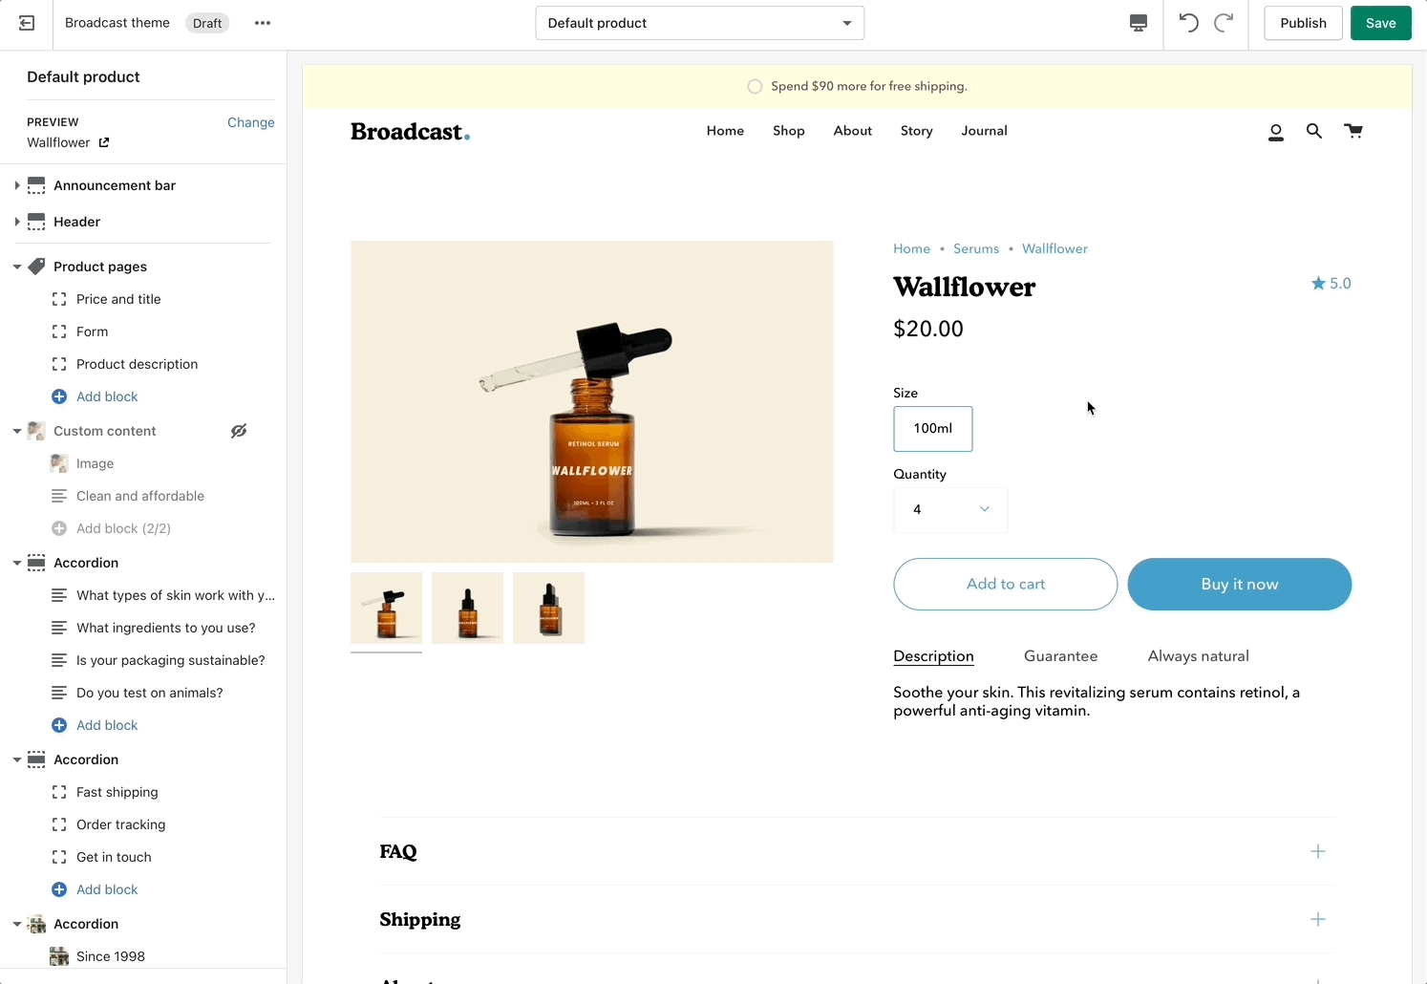Screen dimensions: 1427x984
Task: Click the undo arrow icon
Action: point(1188,23)
